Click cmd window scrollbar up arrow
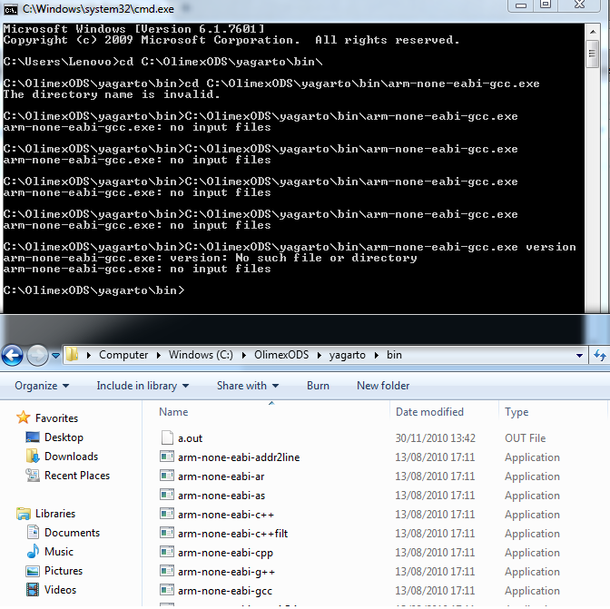 (593, 31)
